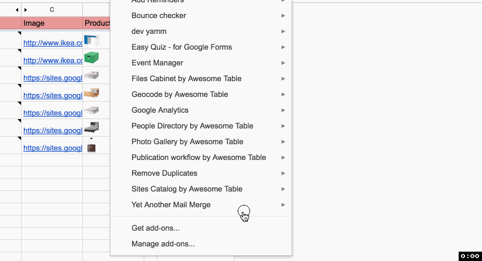Expand Bounce checker submenu arrow
Image resolution: width=482 pixels, height=261 pixels.
pyautogui.click(x=283, y=16)
